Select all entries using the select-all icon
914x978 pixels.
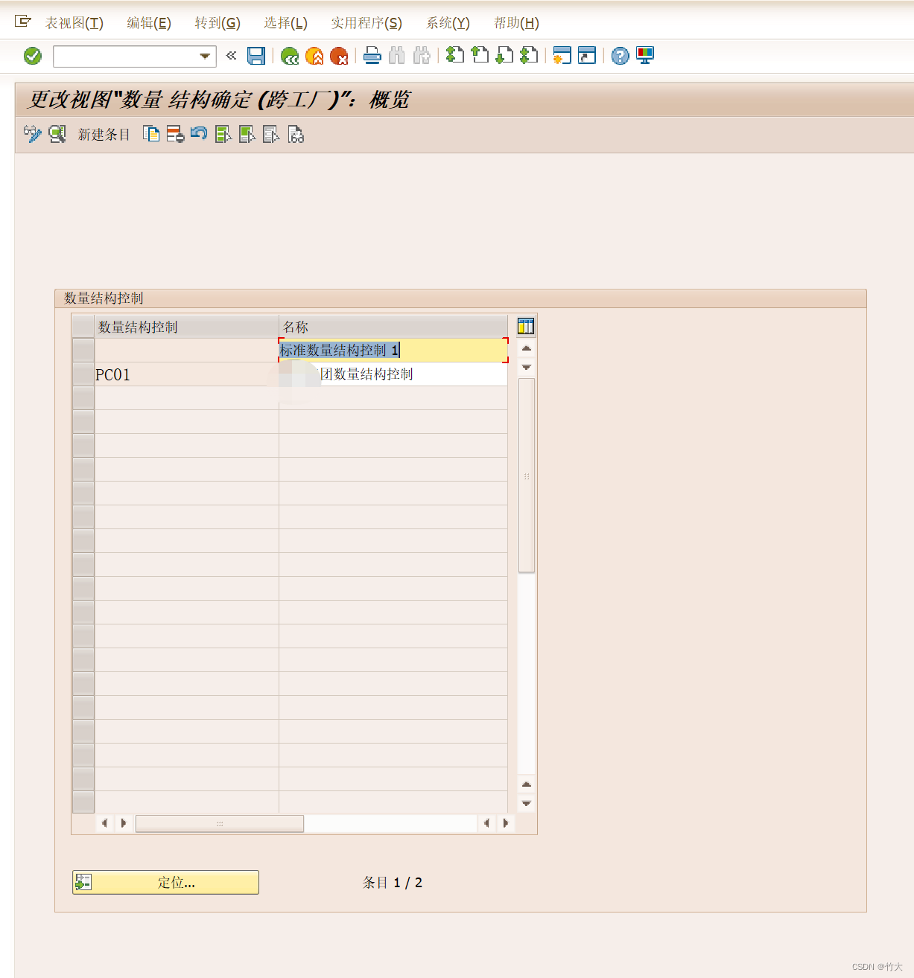222,135
